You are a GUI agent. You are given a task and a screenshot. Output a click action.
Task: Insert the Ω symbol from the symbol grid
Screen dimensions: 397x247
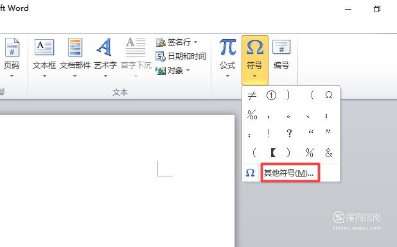(x=329, y=95)
